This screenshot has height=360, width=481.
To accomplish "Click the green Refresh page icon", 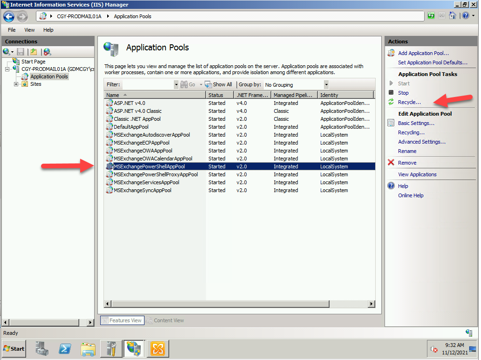I will [x=431, y=16].
